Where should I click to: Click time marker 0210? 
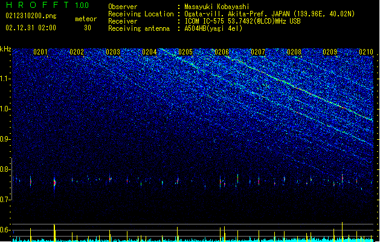(x=366, y=52)
